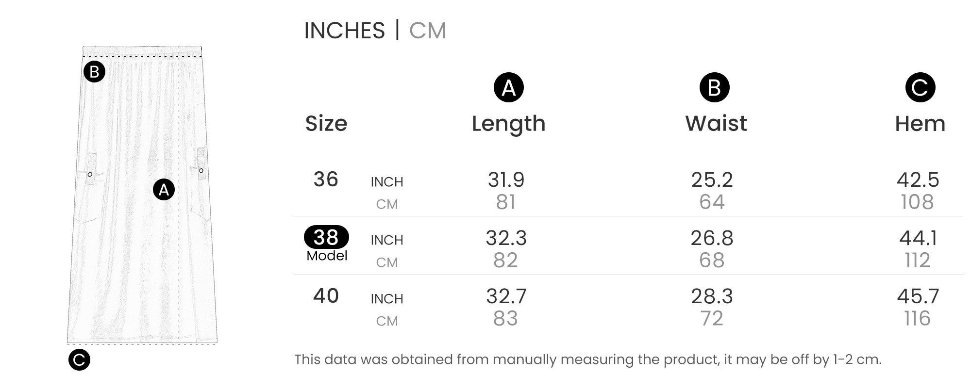Click the Length column heading
This screenshot has width=971, height=391.
pyautogui.click(x=508, y=124)
